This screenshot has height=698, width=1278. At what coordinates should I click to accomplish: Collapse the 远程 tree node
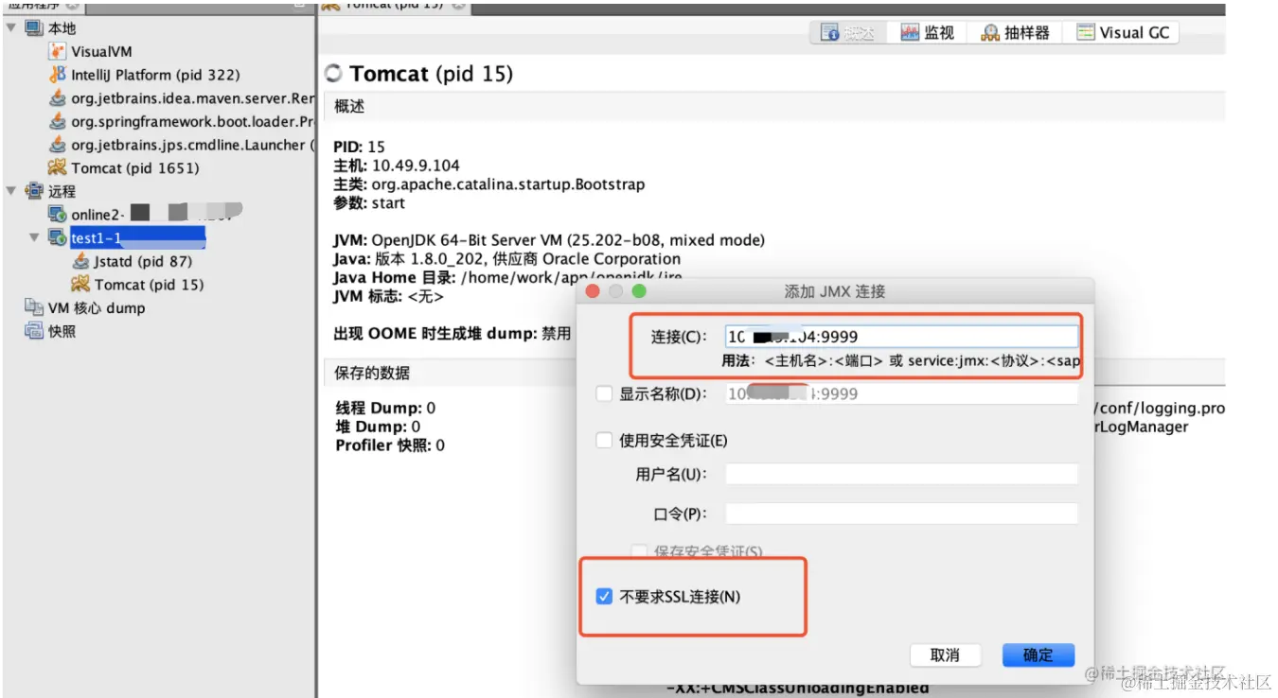tap(11, 191)
